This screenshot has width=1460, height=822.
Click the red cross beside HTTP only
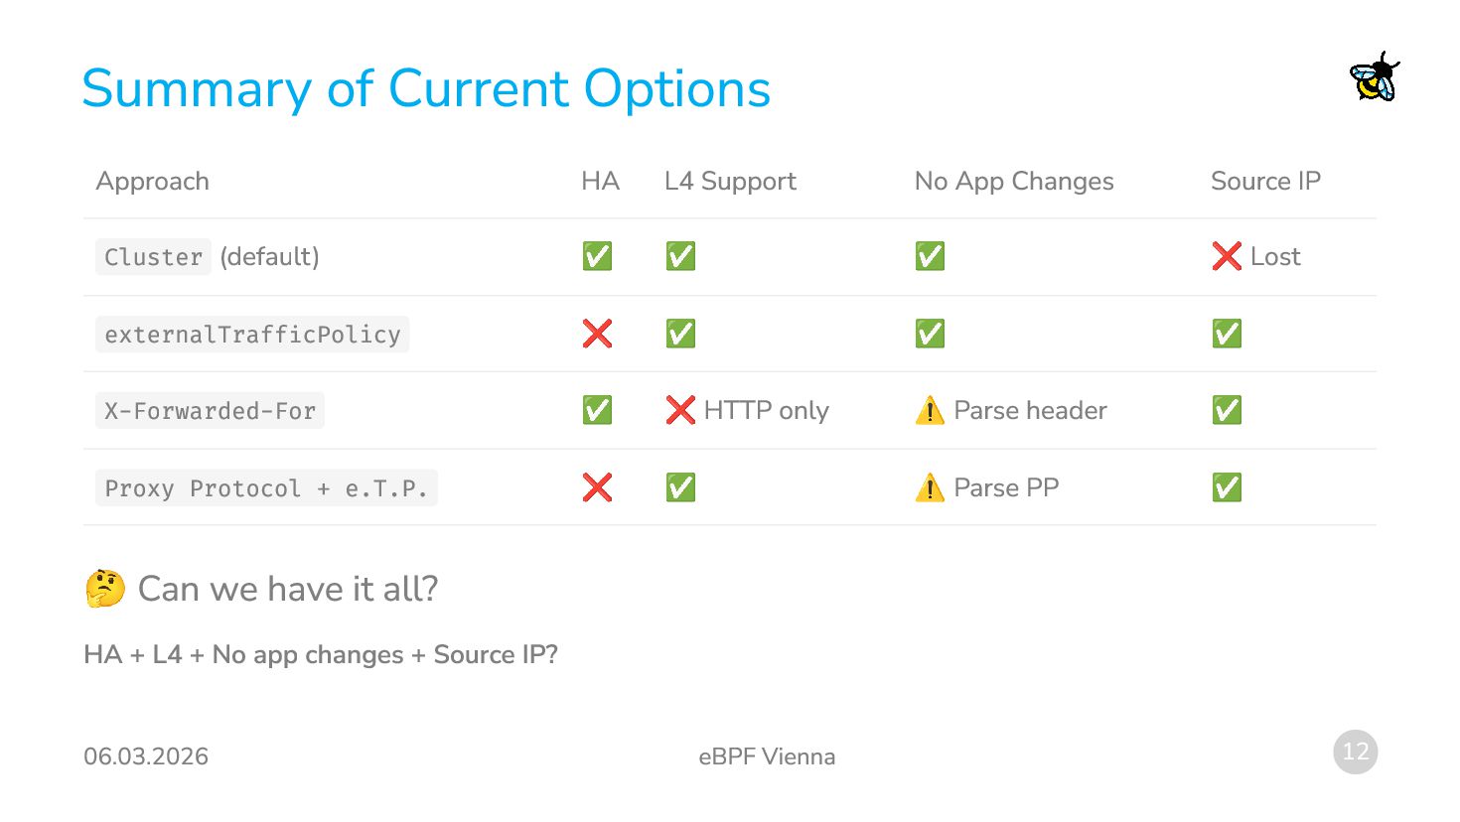[x=680, y=410]
